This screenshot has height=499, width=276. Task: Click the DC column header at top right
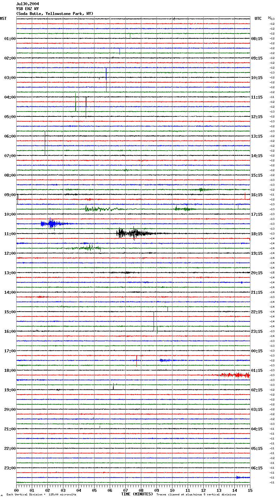(270, 18)
